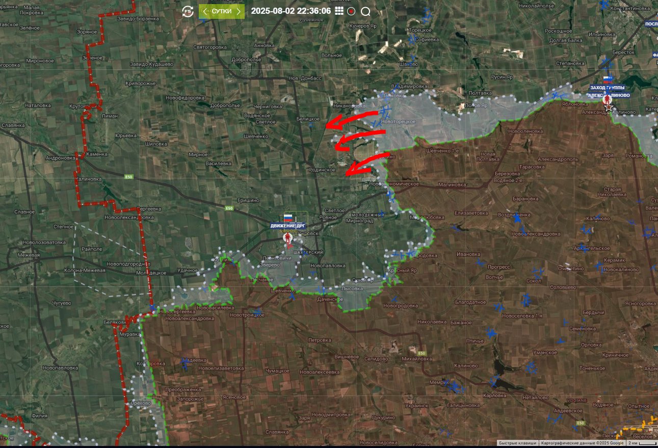The image size is (658, 448).
Task: Click the Родинское town label
Action: (x=322, y=170)
